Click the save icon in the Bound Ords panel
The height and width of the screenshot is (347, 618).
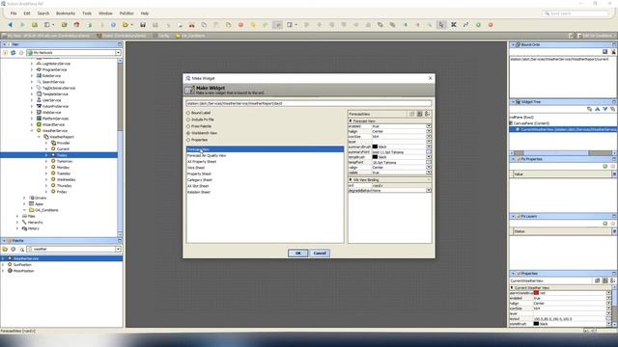(x=605, y=51)
